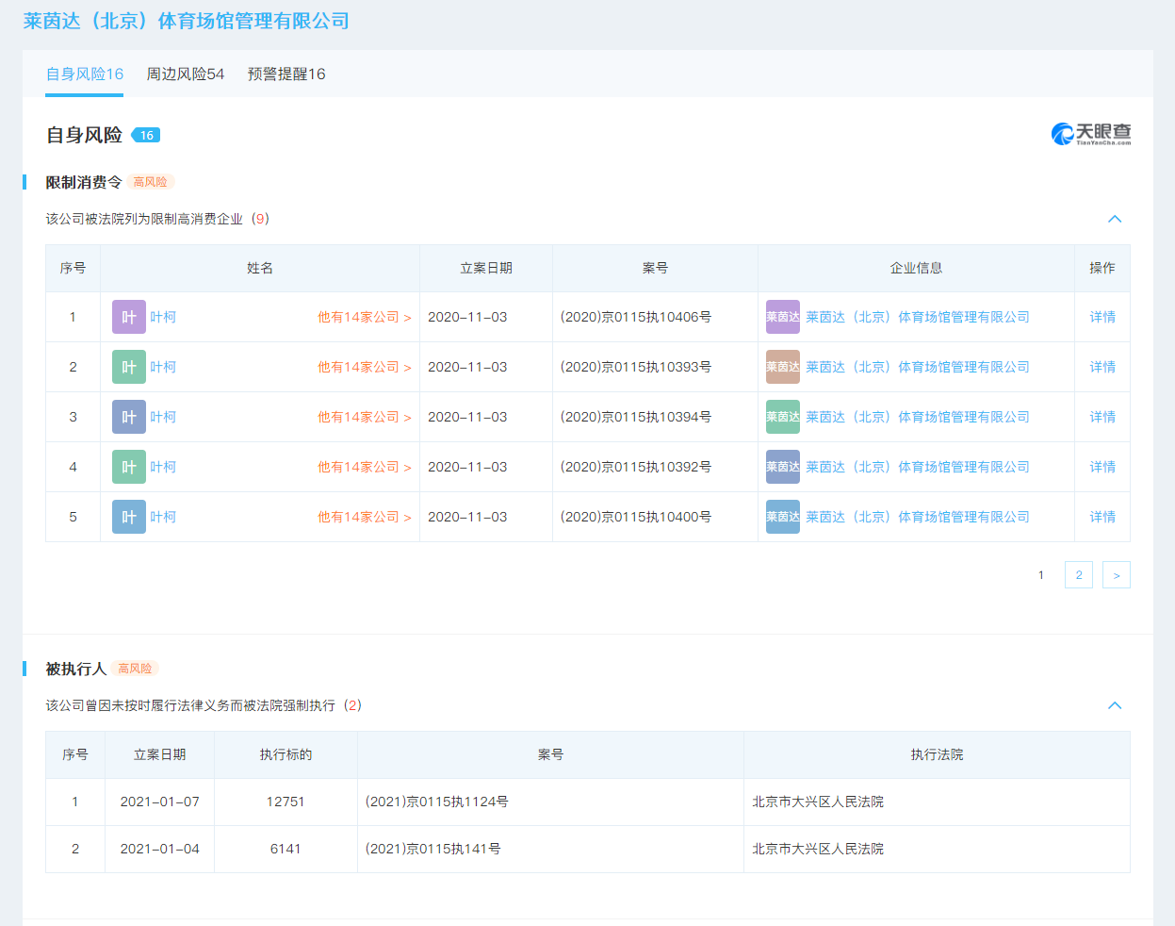Image resolution: width=1175 pixels, height=926 pixels.
Task: Expand 他有14家公司 in row 1
Action: coord(364,318)
